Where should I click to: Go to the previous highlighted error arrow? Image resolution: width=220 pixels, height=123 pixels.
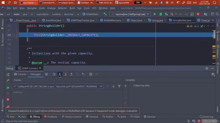coord(208,26)
